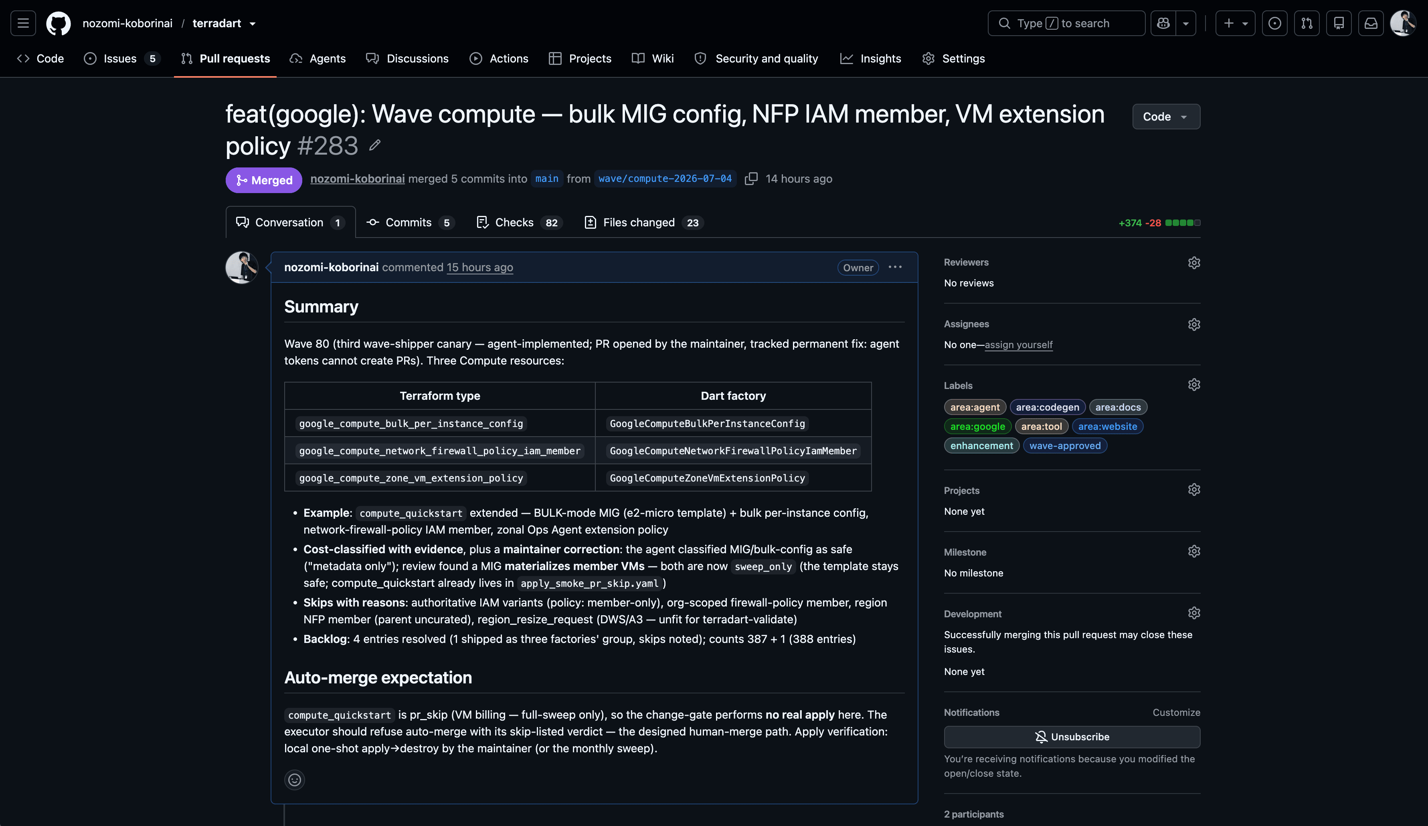Open the notifications inbox icon

(x=1371, y=23)
